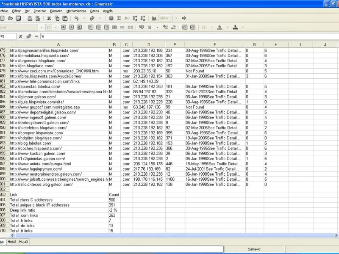Decrease the cell indent

(x=185, y=27)
